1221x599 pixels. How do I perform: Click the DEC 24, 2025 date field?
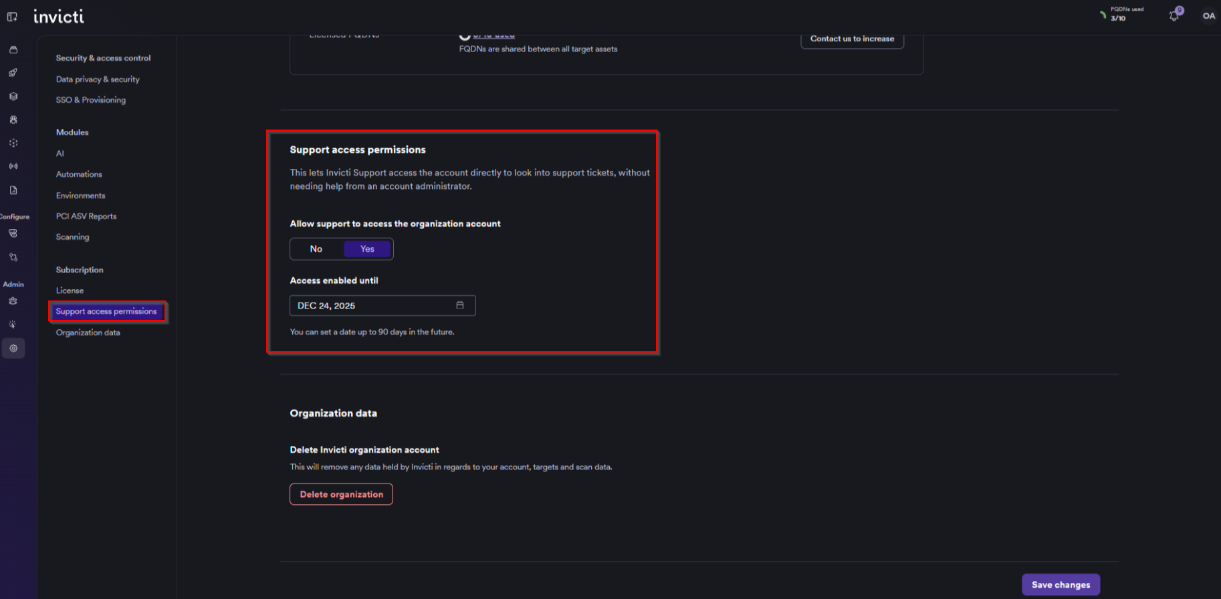coord(382,306)
